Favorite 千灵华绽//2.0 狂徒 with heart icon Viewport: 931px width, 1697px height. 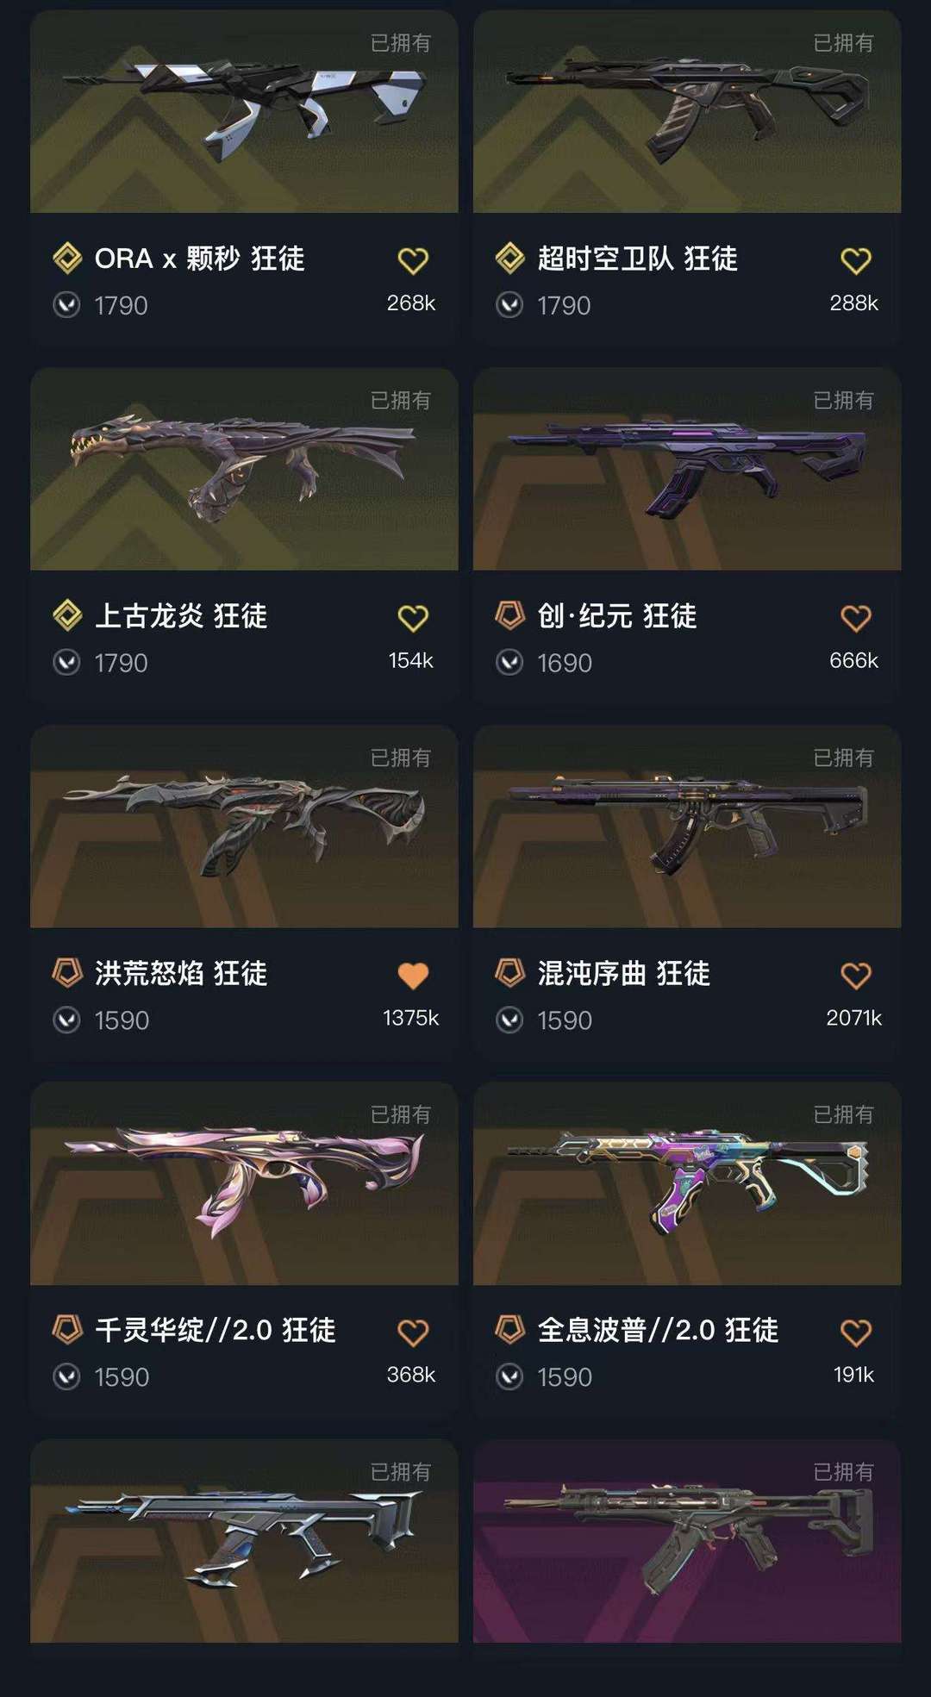click(x=413, y=1332)
